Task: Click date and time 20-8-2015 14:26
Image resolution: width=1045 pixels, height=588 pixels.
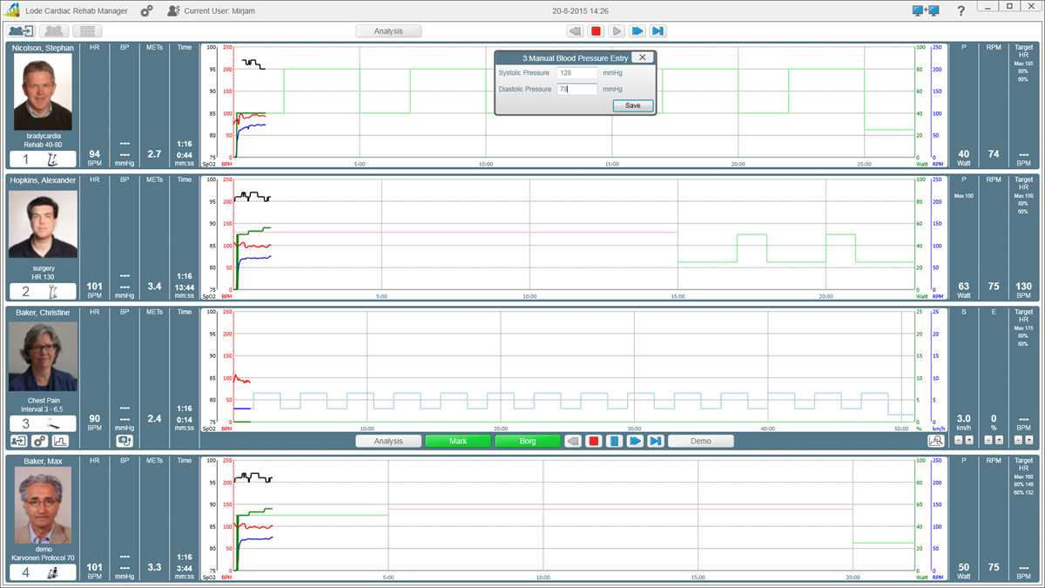Action: click(580, 11)
